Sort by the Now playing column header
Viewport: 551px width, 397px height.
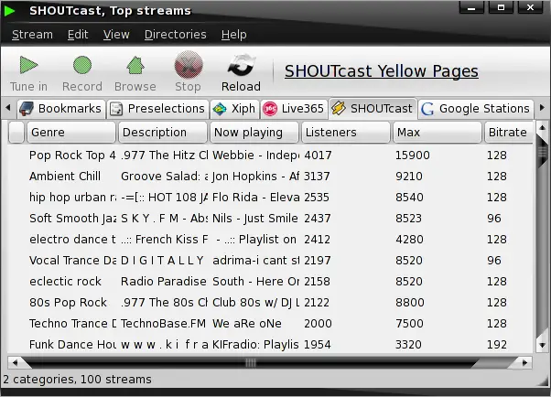[x=254, y=133]
